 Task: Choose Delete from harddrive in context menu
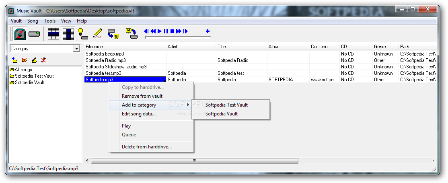point(151,147)
